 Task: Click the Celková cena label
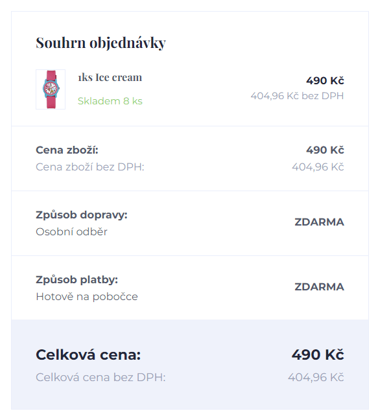pos(88,355)
